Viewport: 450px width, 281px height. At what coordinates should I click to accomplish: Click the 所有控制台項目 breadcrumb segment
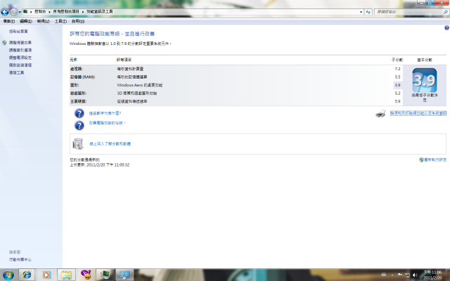[x=65, y=11]
